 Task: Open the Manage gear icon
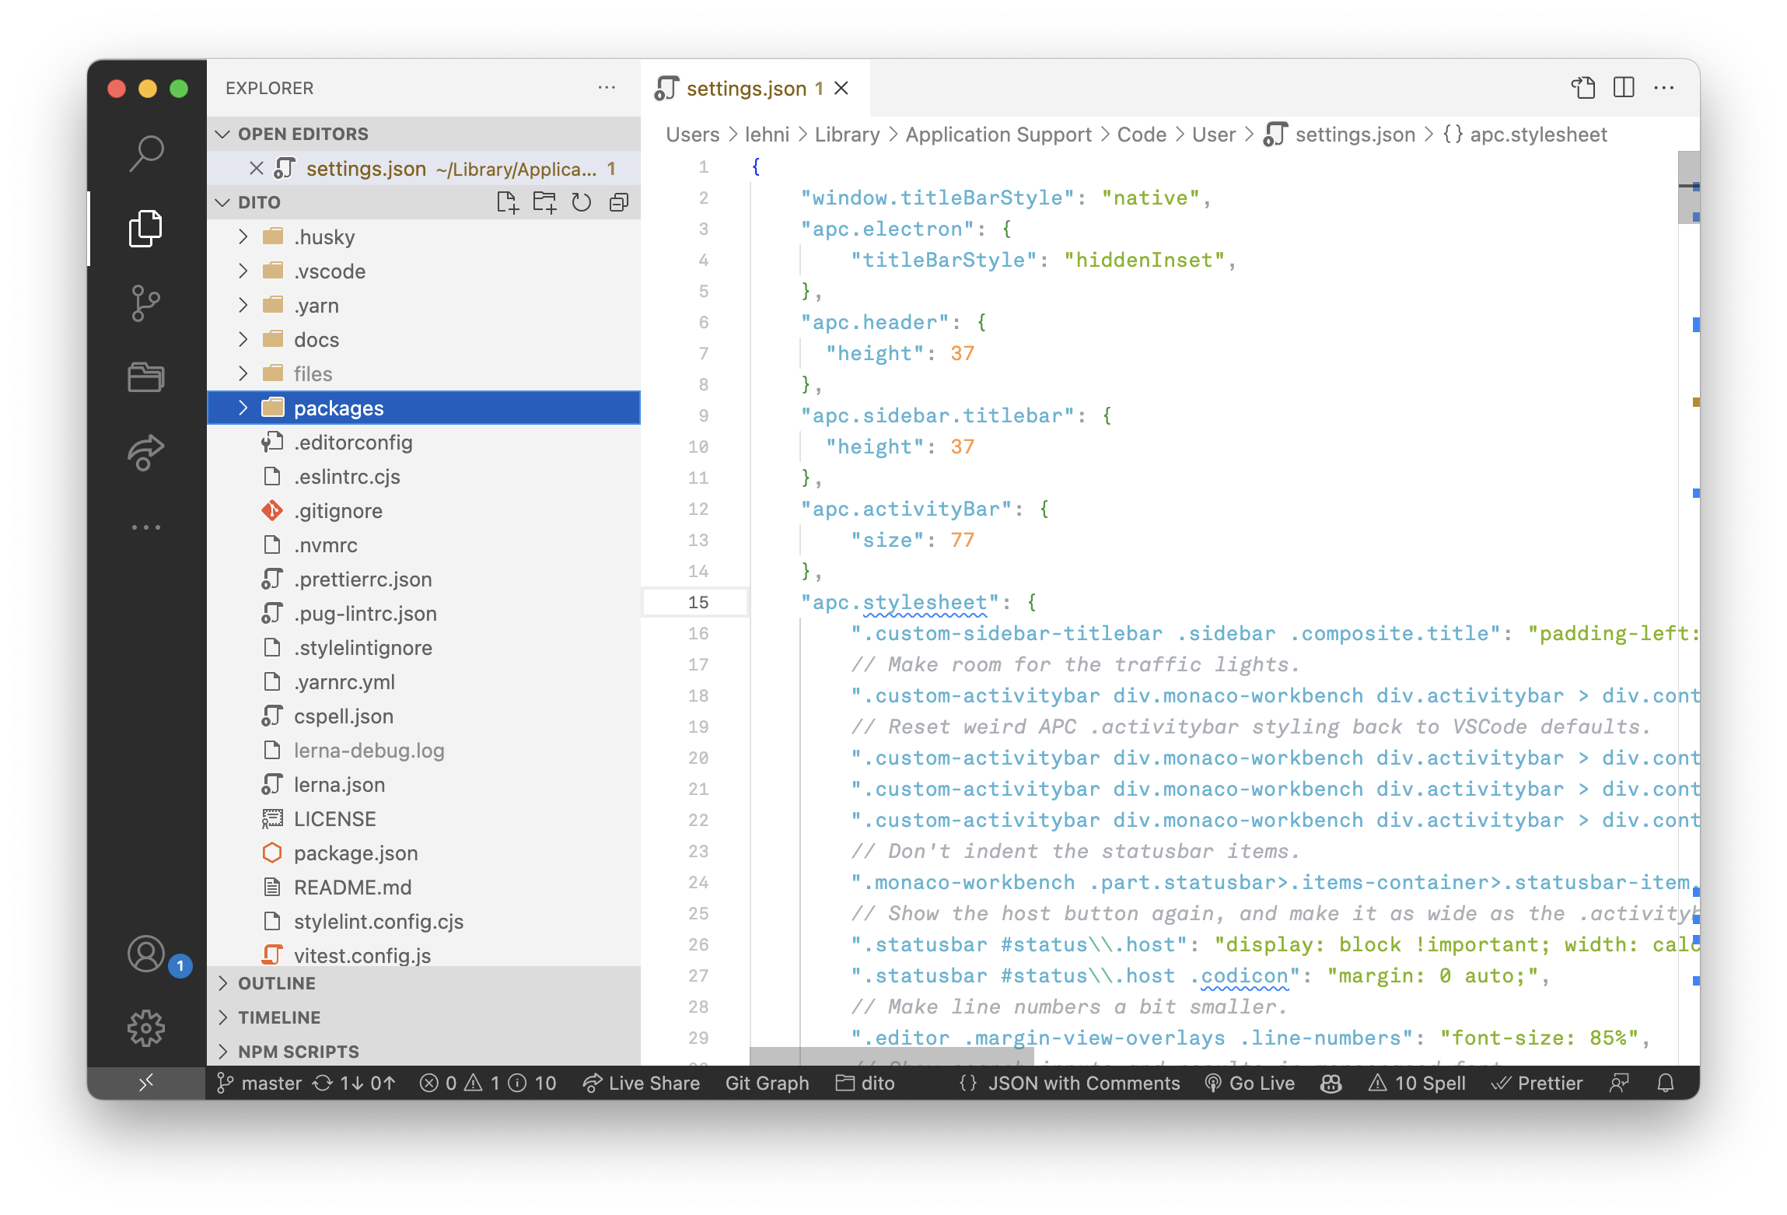[147, 1028]
